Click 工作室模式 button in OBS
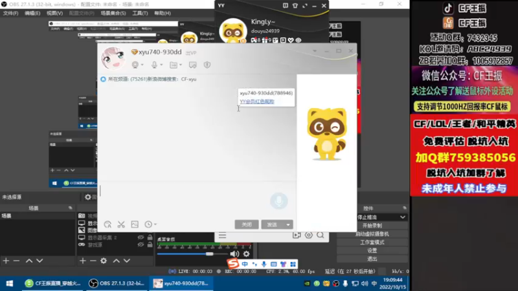The image size is (518, 291). 372,242
